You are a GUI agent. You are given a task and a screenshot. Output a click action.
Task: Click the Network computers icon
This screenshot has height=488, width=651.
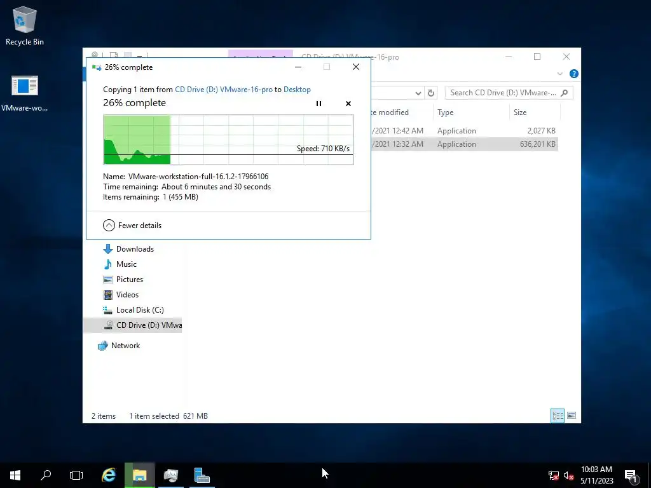102,346
